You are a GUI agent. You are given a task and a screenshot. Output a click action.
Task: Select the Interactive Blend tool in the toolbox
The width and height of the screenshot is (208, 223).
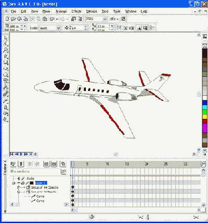[6, 94]
